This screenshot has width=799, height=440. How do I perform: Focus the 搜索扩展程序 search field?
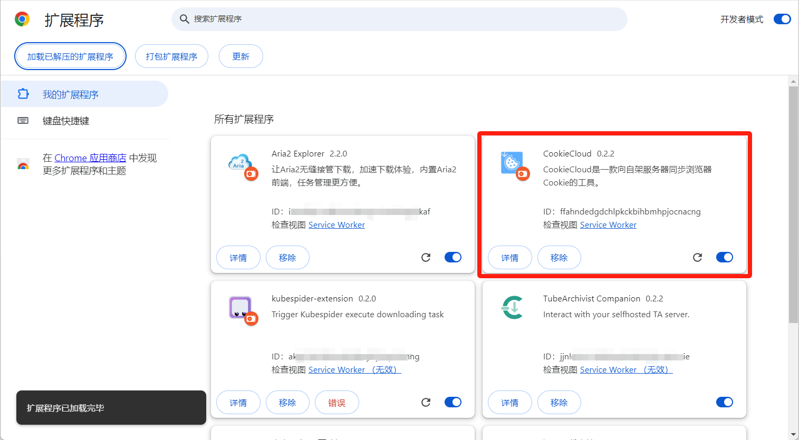tap(399, 19)
